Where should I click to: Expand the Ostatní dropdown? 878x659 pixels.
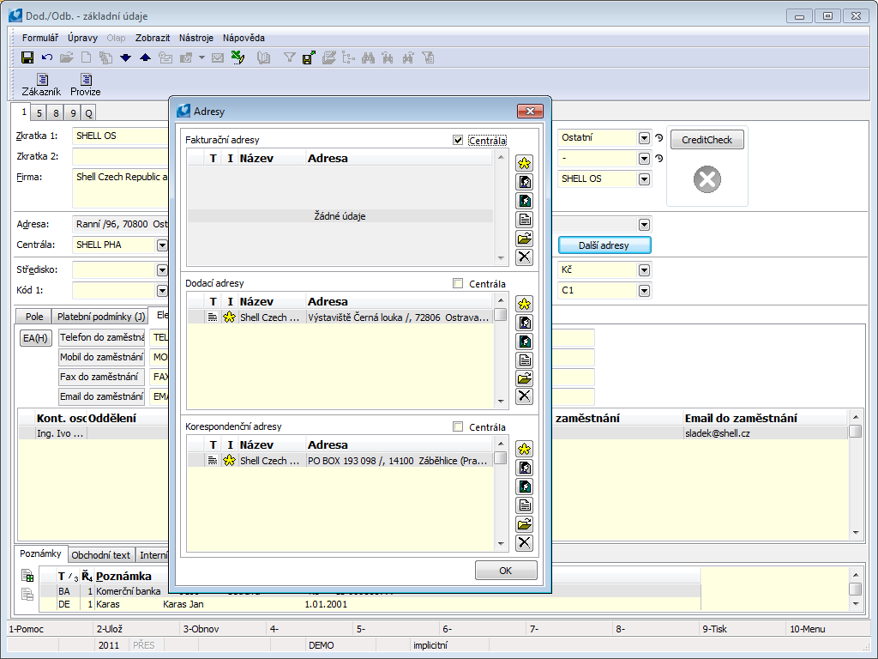tap(644, 137)
